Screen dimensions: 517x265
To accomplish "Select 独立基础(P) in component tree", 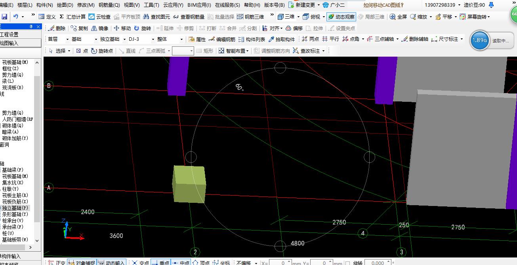I will tap(15, 208).
